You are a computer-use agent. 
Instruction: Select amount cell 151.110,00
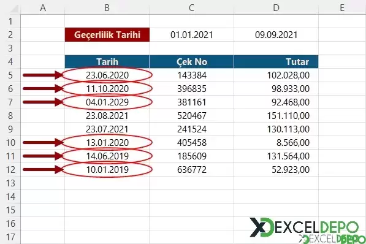[276, 116]
